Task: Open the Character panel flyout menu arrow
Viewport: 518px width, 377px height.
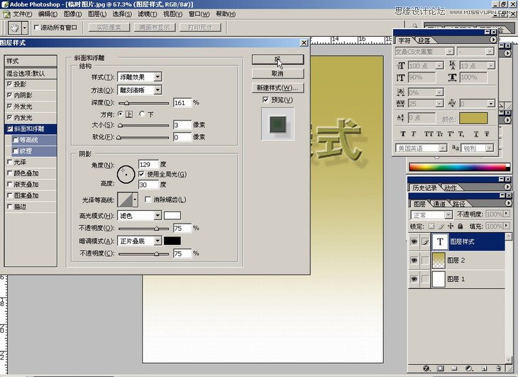Action: (x=493, y=40)
